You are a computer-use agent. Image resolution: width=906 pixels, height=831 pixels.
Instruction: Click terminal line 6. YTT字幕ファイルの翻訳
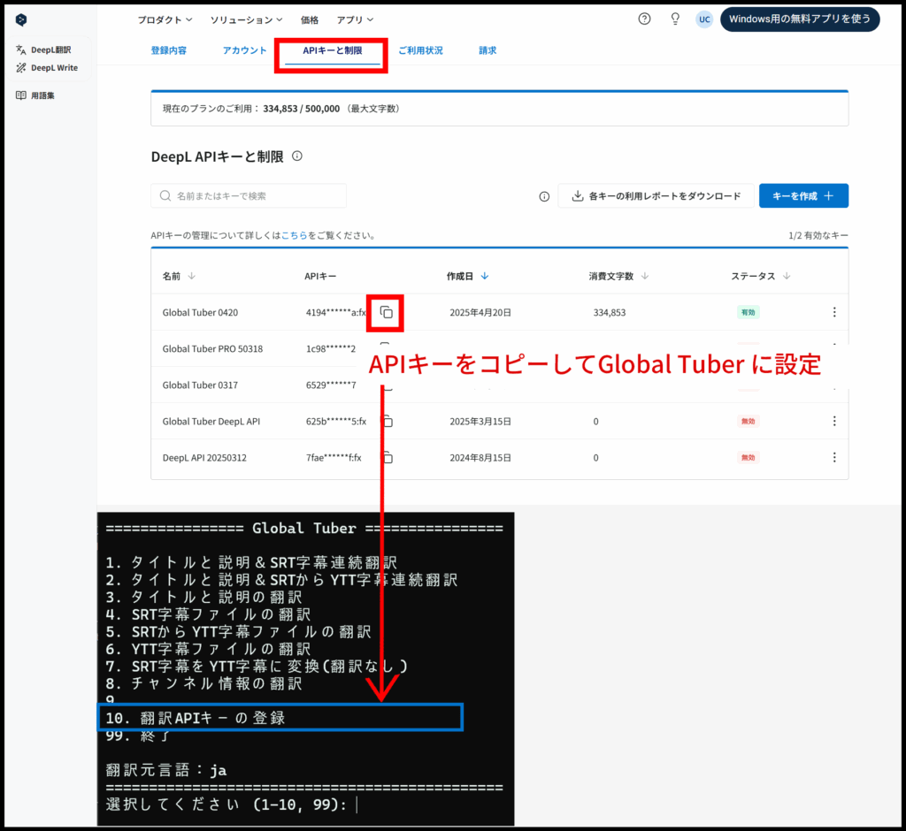click(x=208, y=649)
